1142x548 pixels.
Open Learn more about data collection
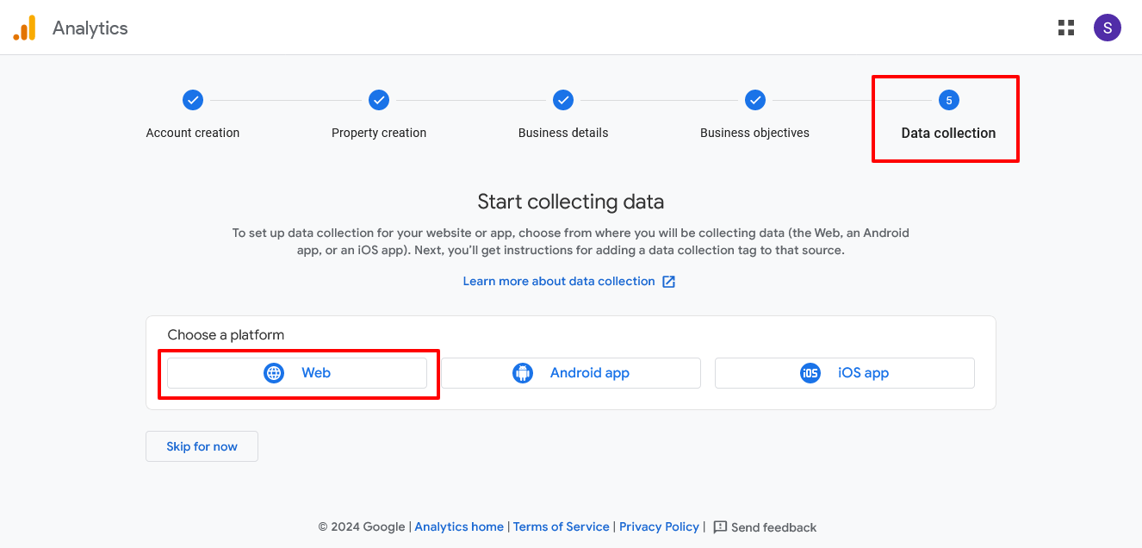(x=558, y=281)
